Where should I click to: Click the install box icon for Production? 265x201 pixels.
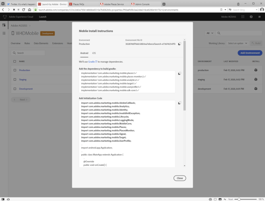[x=255, y=70]
